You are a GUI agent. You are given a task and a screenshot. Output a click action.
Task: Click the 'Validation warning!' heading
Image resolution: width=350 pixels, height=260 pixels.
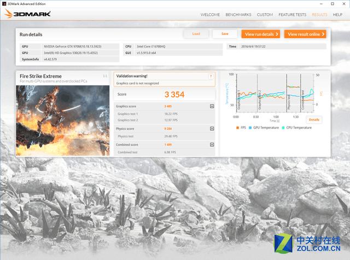[132, 76]
